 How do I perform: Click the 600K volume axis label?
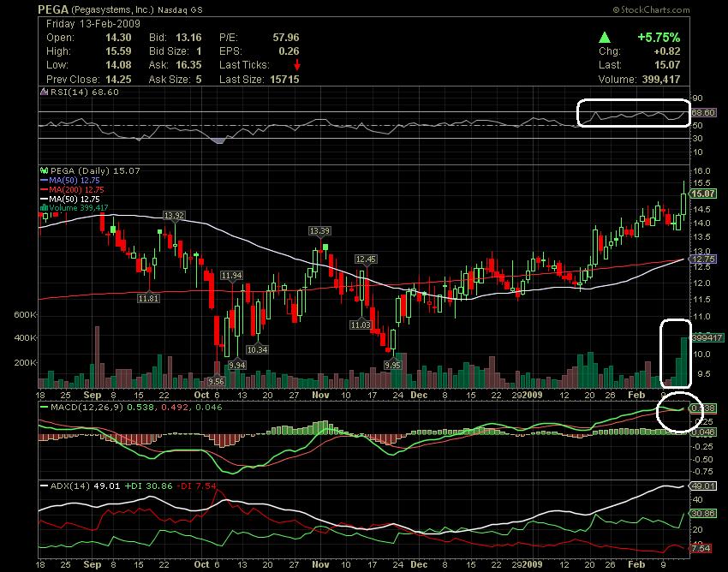pyautogui.click(x=25, y=315)
